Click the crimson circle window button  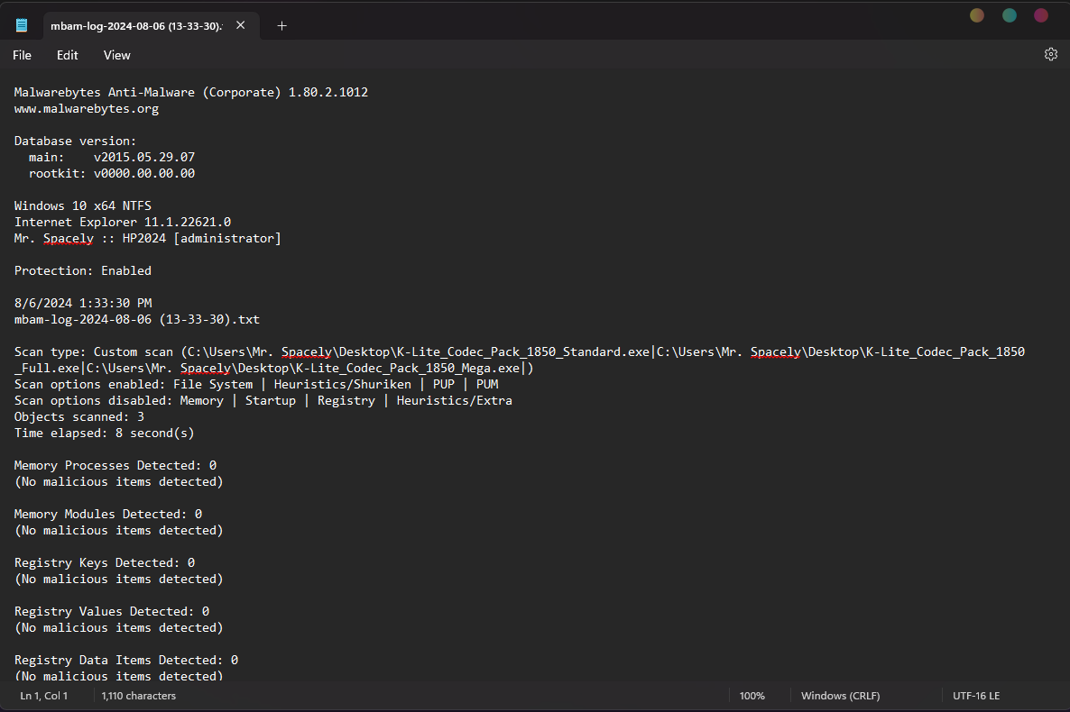(1040, 15)
